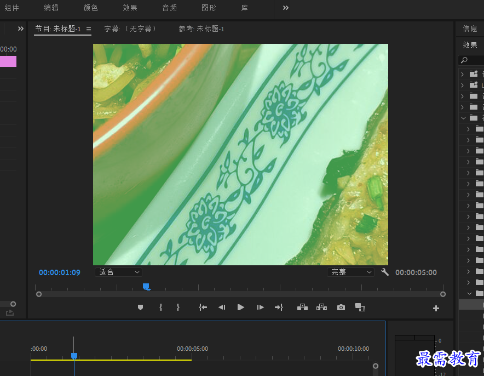Switch to the 颜色 workspace
This screenshot has height=376, width=484.
click(x=91, y=8)
